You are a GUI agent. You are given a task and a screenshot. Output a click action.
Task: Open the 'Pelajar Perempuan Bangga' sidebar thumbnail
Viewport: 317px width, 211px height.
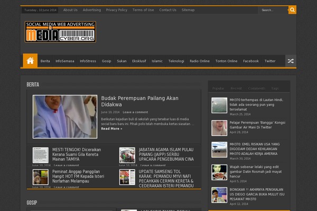pyautogui.click(x=219, y=128)
